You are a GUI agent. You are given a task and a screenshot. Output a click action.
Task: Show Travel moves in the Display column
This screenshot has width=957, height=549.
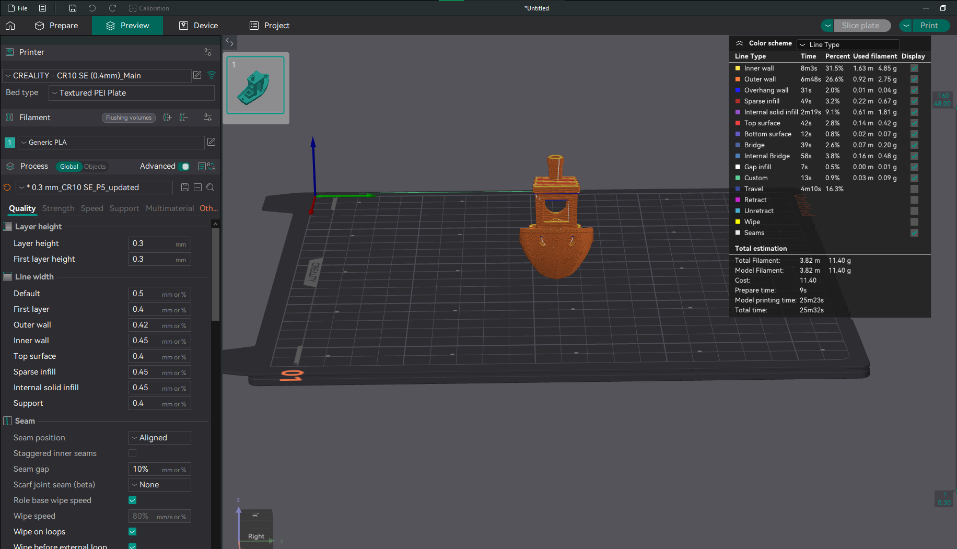914,189
